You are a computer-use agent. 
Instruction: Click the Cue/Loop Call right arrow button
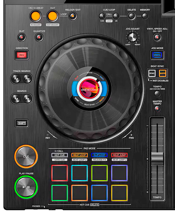116,16
